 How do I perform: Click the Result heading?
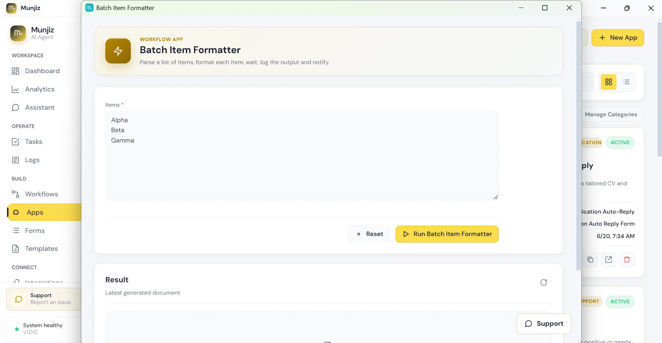117,280
